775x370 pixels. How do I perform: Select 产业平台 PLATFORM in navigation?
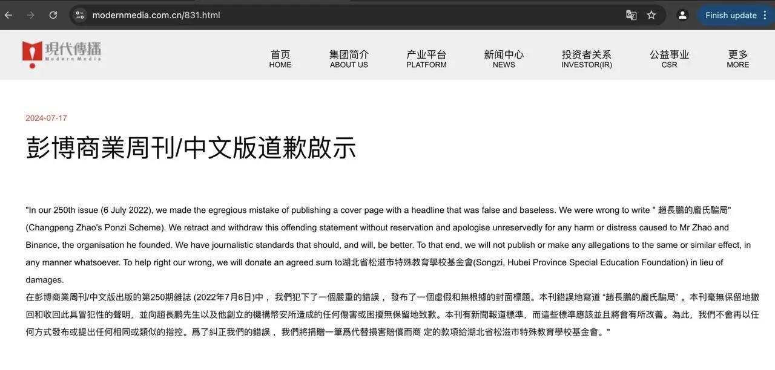point(426,59)
